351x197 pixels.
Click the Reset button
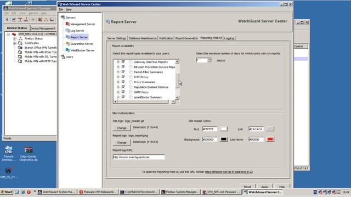pos(247,187)
